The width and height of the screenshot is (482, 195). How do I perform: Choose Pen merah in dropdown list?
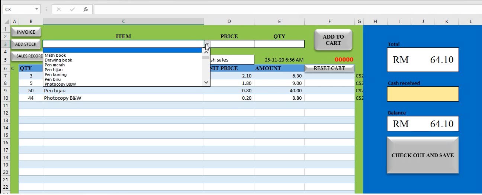point(55,65)
